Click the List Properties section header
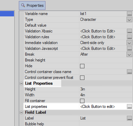 [x=39, y=83]
